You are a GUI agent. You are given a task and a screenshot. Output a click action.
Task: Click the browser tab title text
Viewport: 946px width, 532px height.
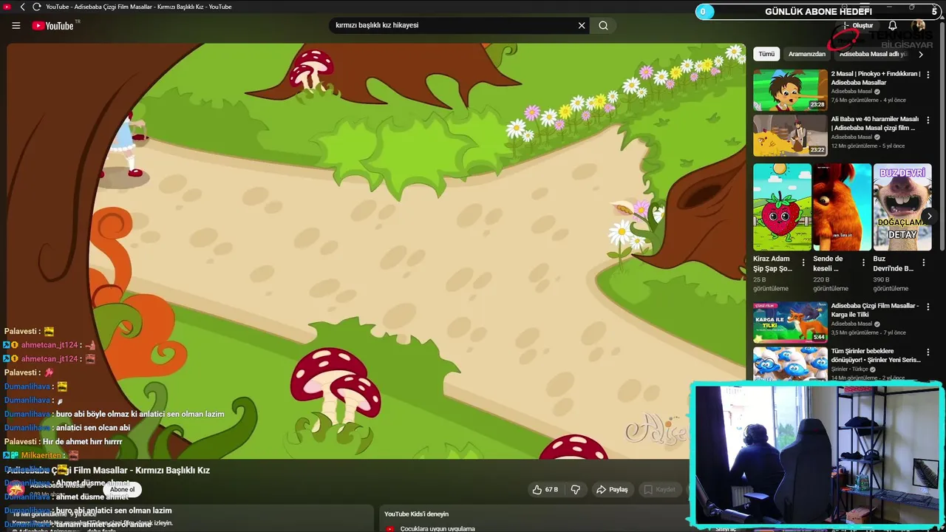[x=139, y=7]
